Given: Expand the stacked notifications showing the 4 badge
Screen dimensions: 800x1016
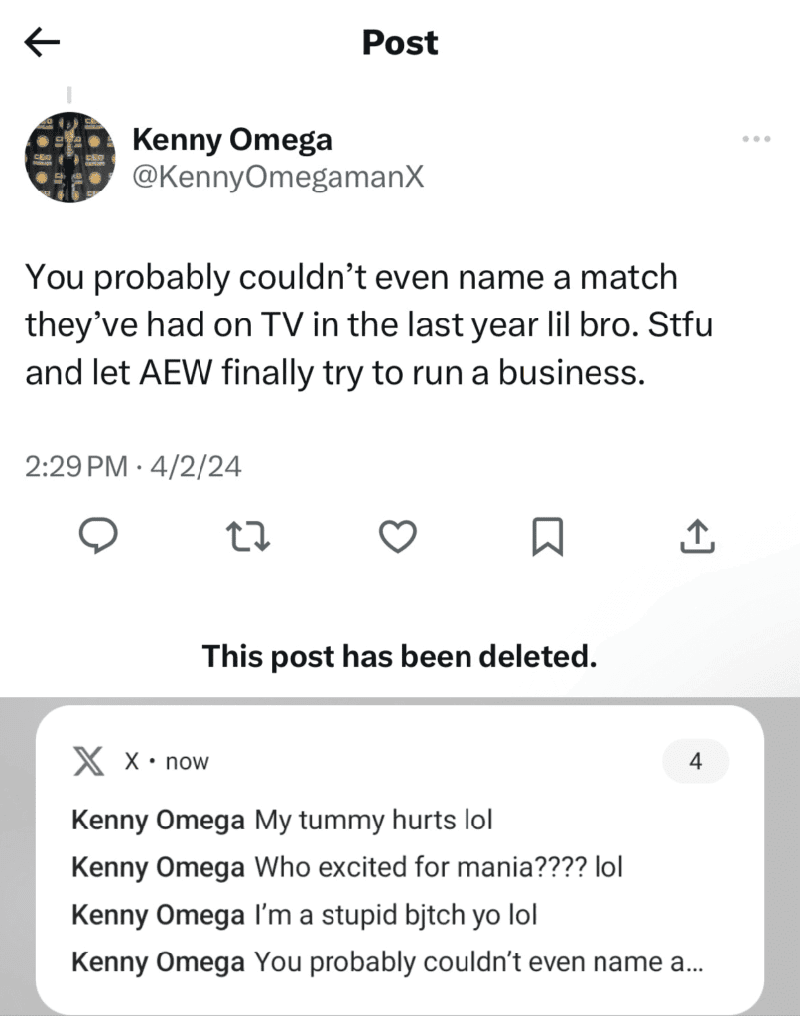Looking at the screenshot, I should (696, 762).
